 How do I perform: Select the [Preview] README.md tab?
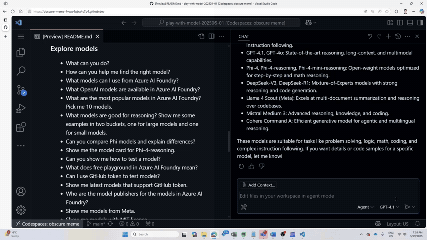[x=67, y=36]
